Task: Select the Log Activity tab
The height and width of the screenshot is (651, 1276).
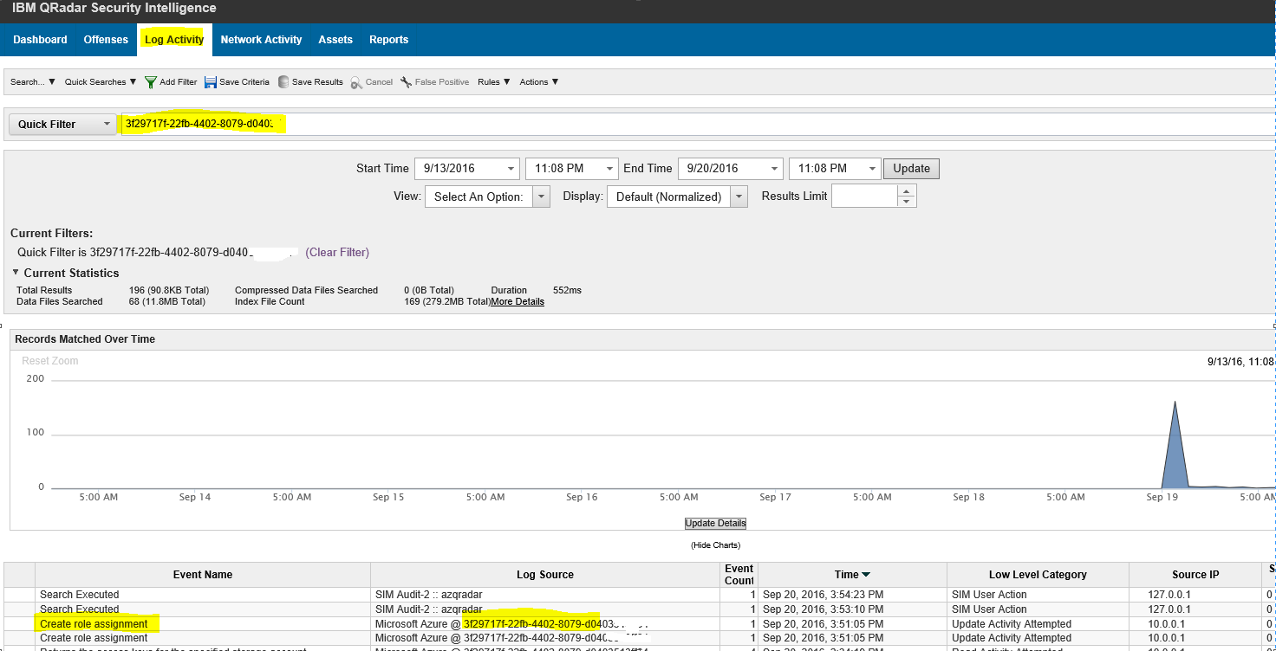Action: click(174, 40)
